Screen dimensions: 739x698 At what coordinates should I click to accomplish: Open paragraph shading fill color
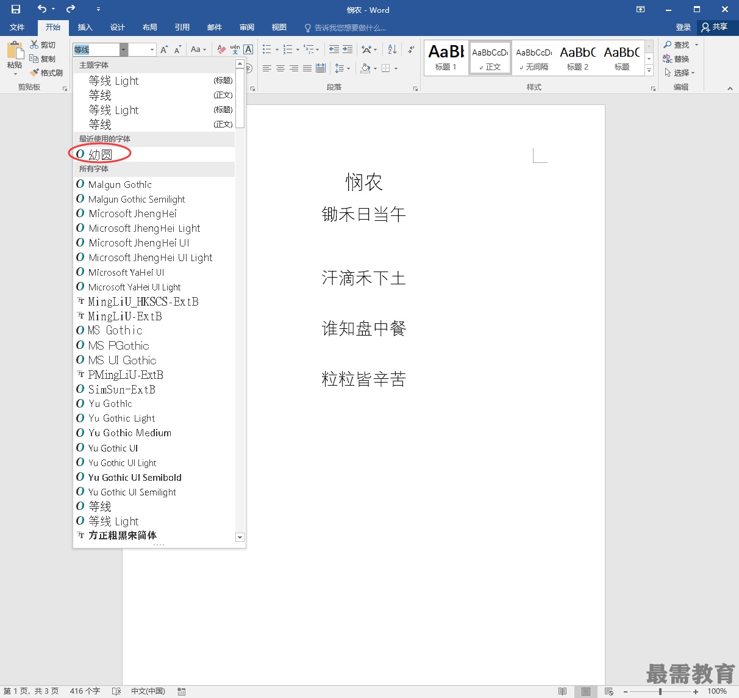[x=365, y=68]
